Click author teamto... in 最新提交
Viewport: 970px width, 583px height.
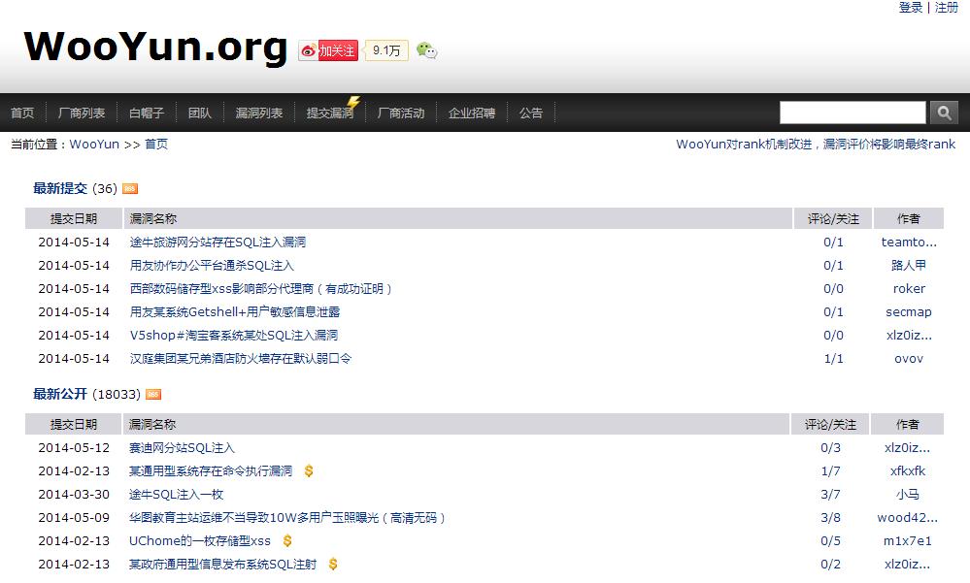click(x=909, y=243)
